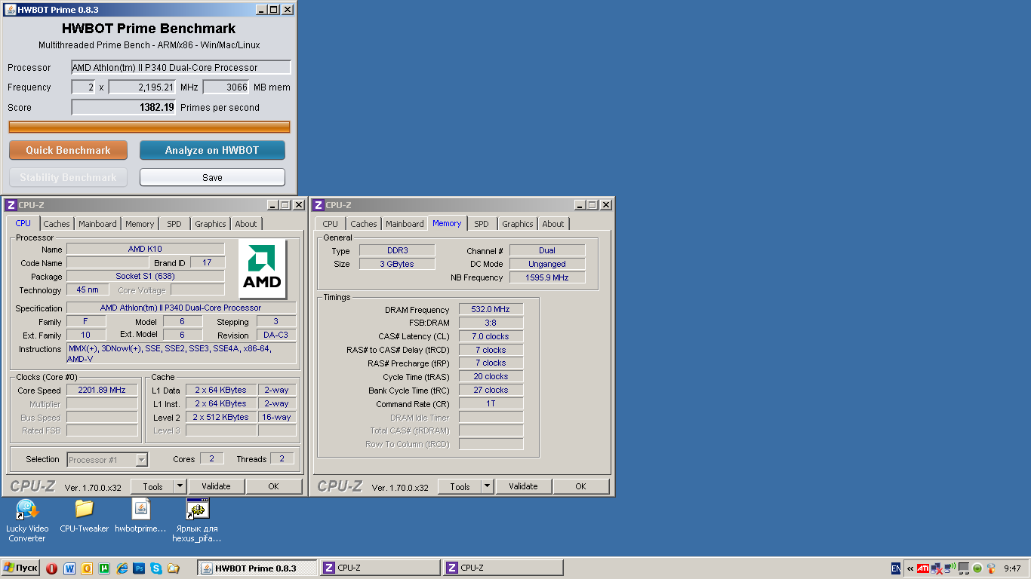Open Tools dropdown arrow in the right CPU-Z window

[x=487, y=486]
